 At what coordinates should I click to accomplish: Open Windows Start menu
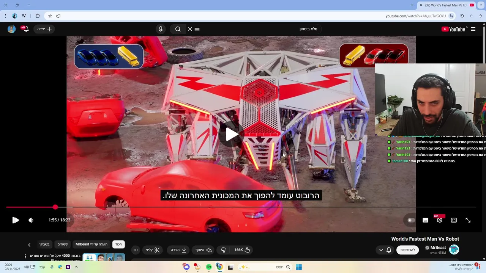pos(299,267)
